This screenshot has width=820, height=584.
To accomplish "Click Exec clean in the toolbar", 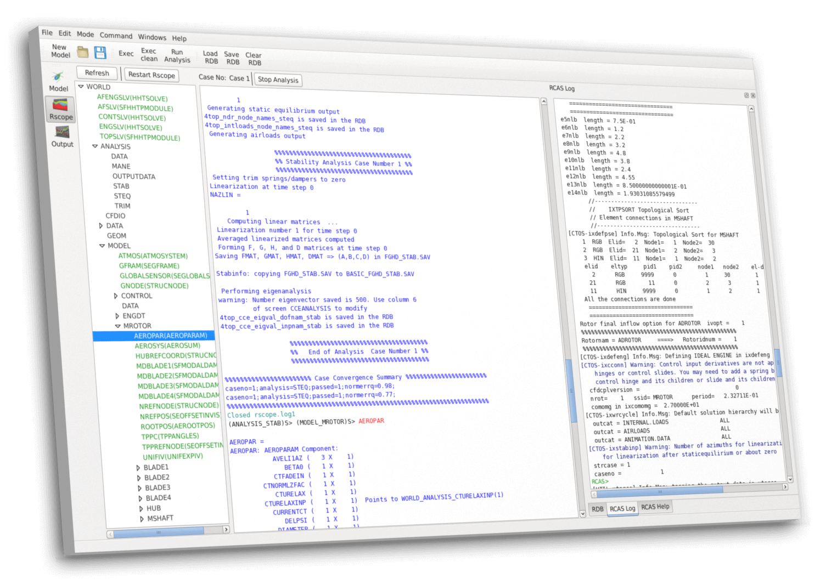I will [x=149, y=55].
